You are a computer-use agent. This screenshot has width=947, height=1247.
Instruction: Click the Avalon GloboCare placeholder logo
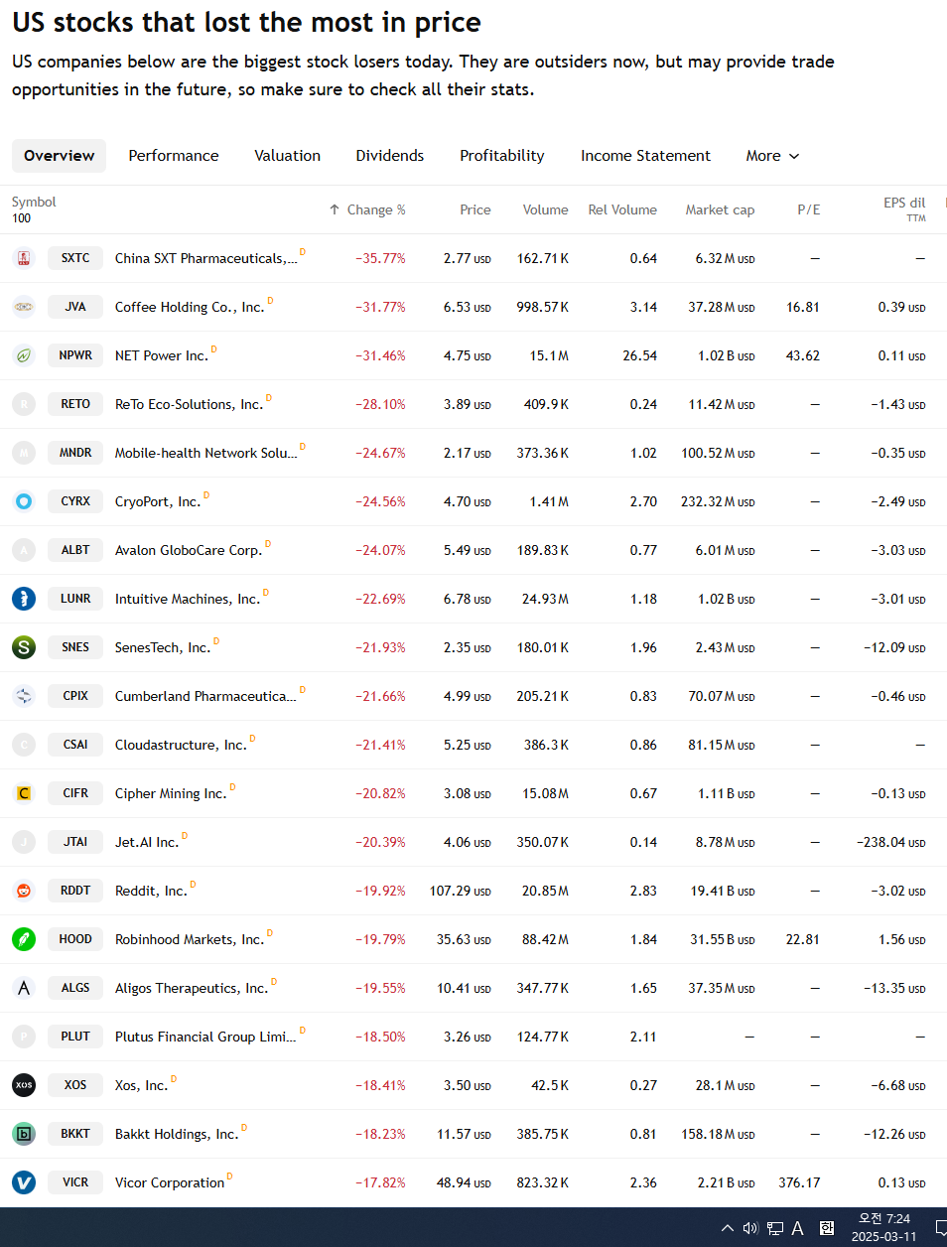[24, 550]
